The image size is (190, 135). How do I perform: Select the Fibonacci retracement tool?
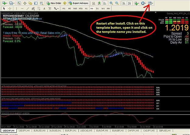point(39,8)
